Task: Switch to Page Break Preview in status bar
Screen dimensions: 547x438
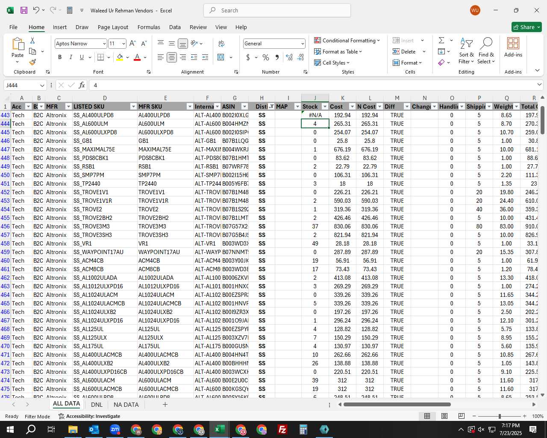Action: (461, 416)
